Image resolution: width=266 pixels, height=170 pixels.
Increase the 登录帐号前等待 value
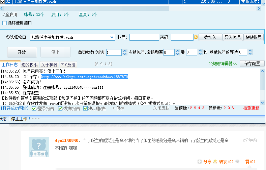(x=250, y=51)
